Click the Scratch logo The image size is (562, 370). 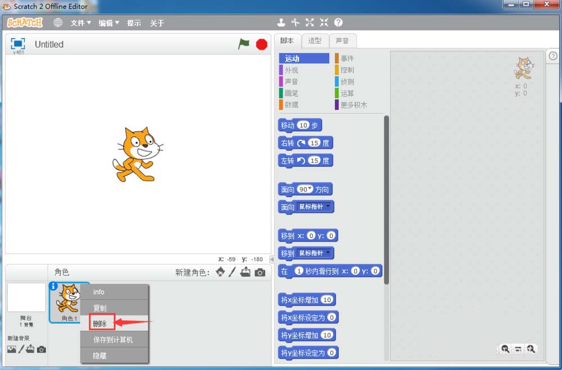point(25,22)
